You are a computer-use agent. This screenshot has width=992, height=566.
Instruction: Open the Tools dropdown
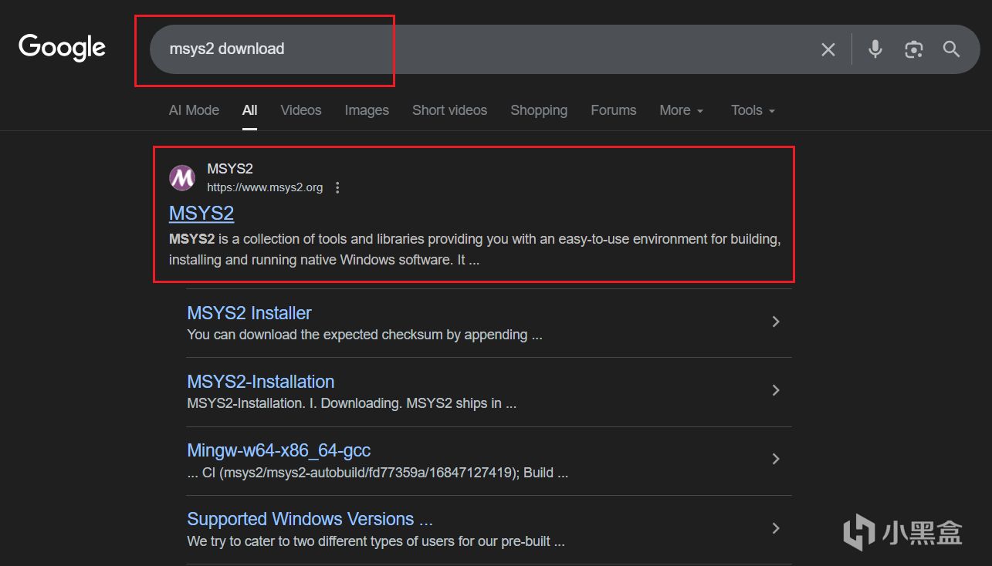[753, 110]
